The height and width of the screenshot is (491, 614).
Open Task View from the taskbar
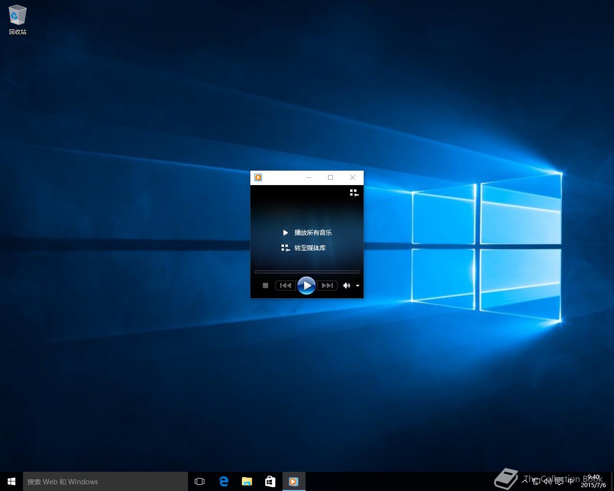coord(200,481)
